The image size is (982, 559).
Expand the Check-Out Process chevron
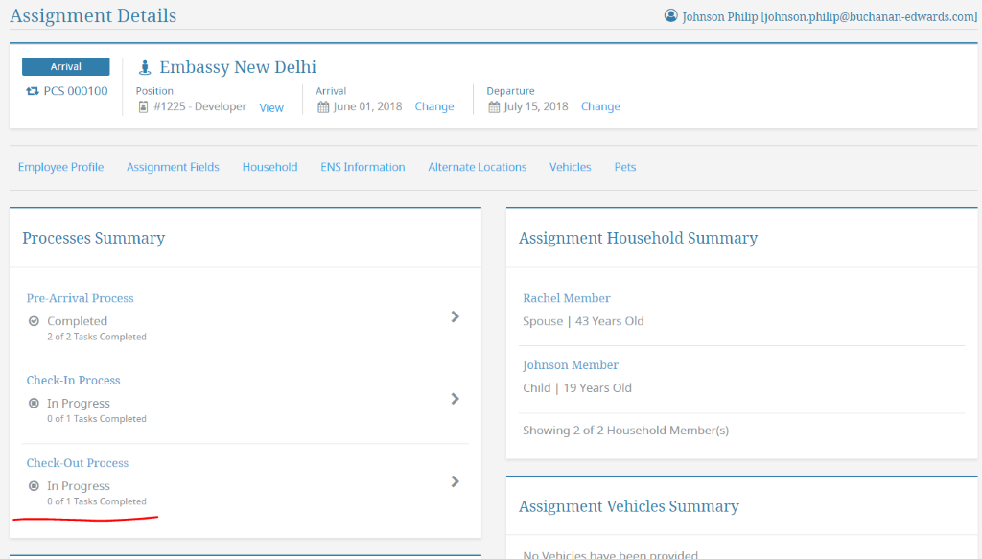tap(456, 481)
